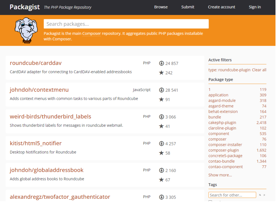
Task: Click JavaScript label on johndoh/contextmenu
Action: tap(142, 90)
